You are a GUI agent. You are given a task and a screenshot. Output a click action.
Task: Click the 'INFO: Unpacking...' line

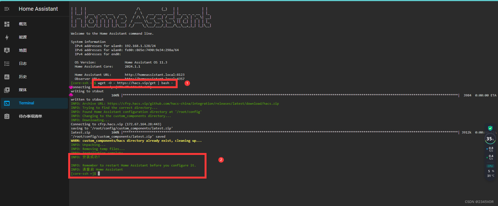[x=88, y=145]
